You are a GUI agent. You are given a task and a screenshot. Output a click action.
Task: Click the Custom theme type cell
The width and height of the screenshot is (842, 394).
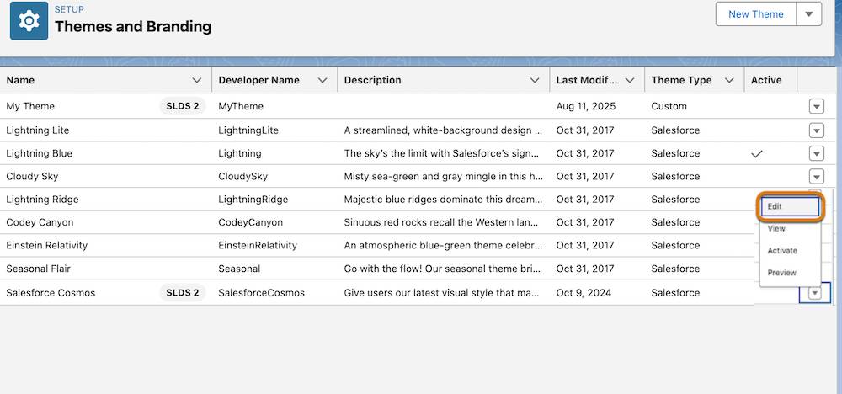[x=694, y=106]
